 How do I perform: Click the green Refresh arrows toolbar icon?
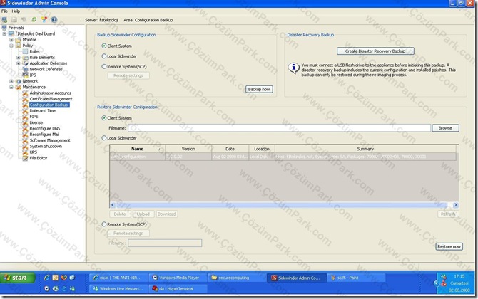34,20
